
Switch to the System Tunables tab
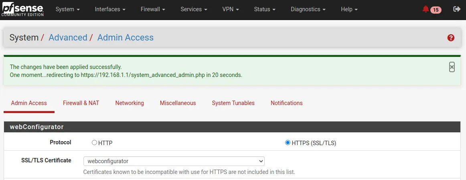(233, 103)
